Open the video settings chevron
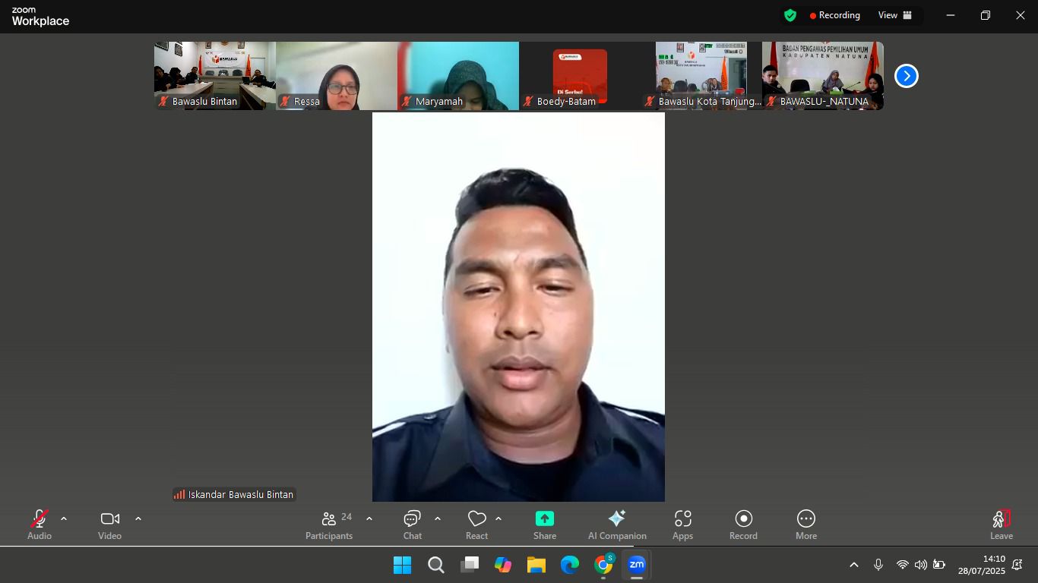 pyautogui.click(x=138, y=520)
